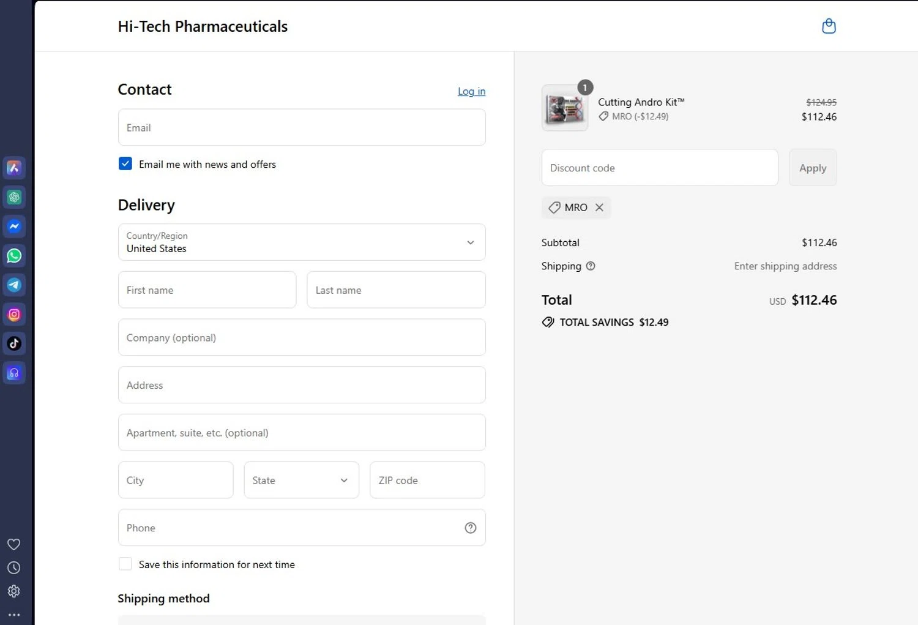Open settings gear icon in sidebar
The image size is (918, 625).
click(x=13, y=591)
